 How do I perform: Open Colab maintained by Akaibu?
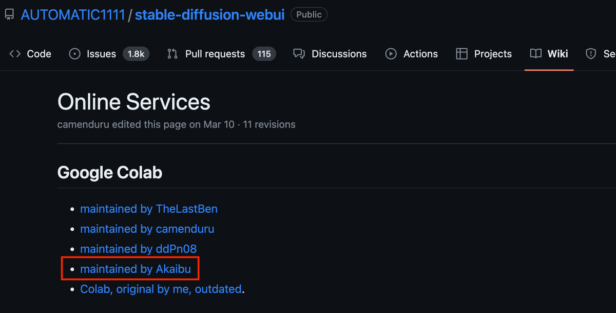coord(136,269)
